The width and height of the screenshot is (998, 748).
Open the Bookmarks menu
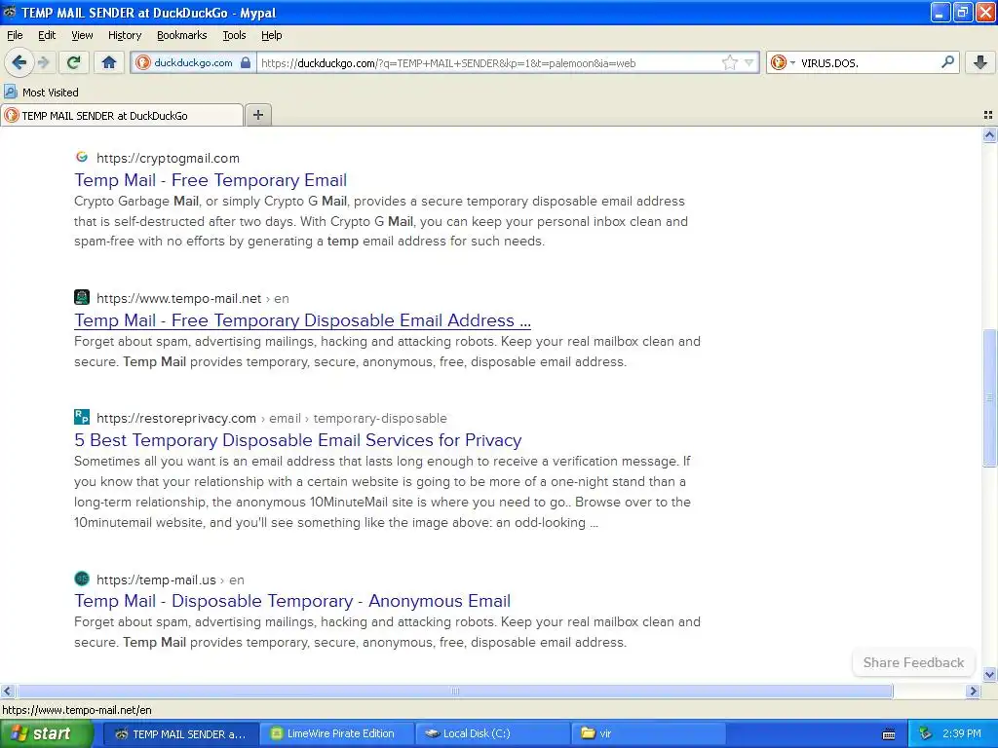tap(182, 35)
